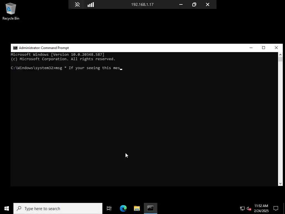
Task: Open the notification center icon
Action: click(276, 208)
